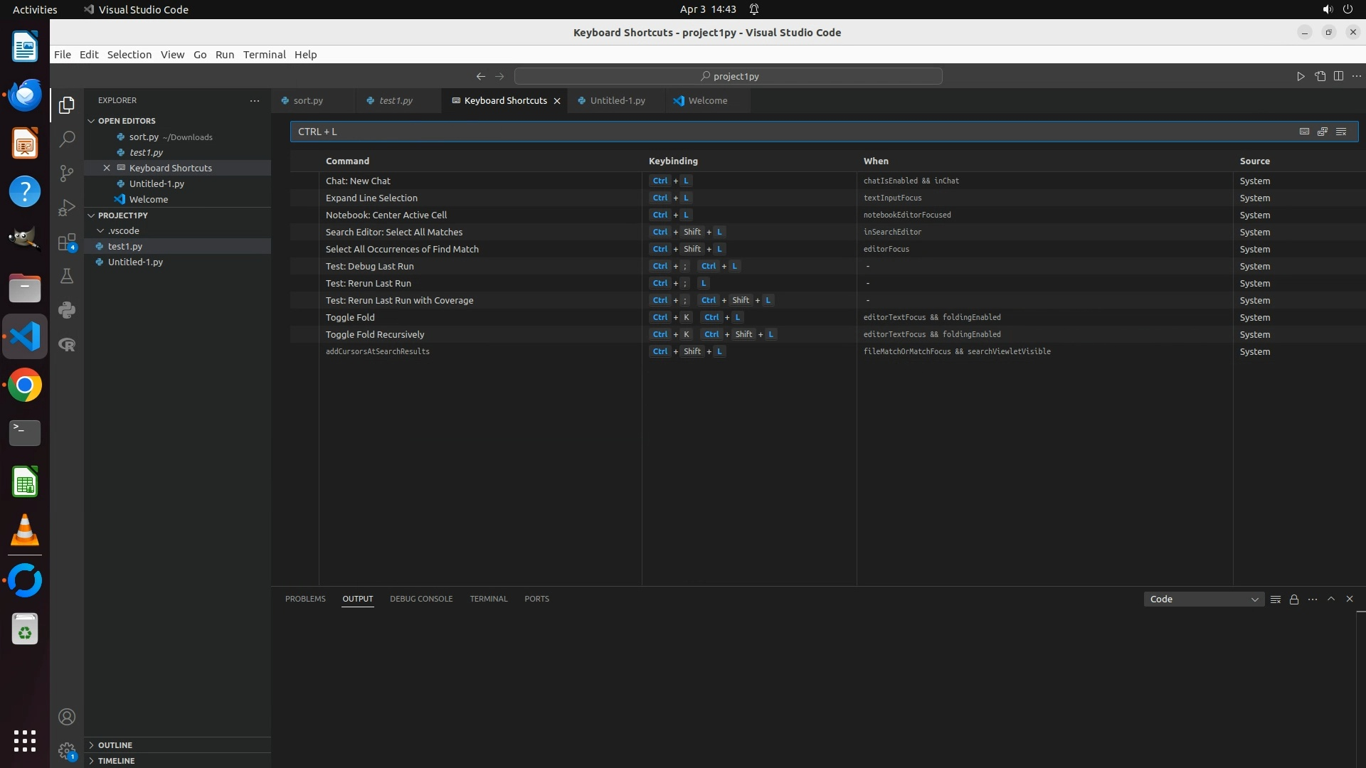Toggle output auto-scroll lock icon
This screenshot has width=1366, height=768.
tap(1294, 599)
